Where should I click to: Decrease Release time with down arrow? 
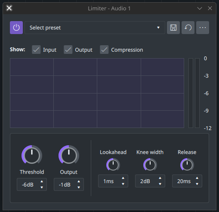coord(197,184)
